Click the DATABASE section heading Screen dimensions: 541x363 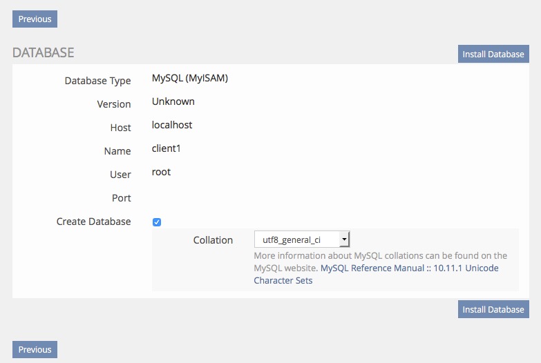point(43,52)
